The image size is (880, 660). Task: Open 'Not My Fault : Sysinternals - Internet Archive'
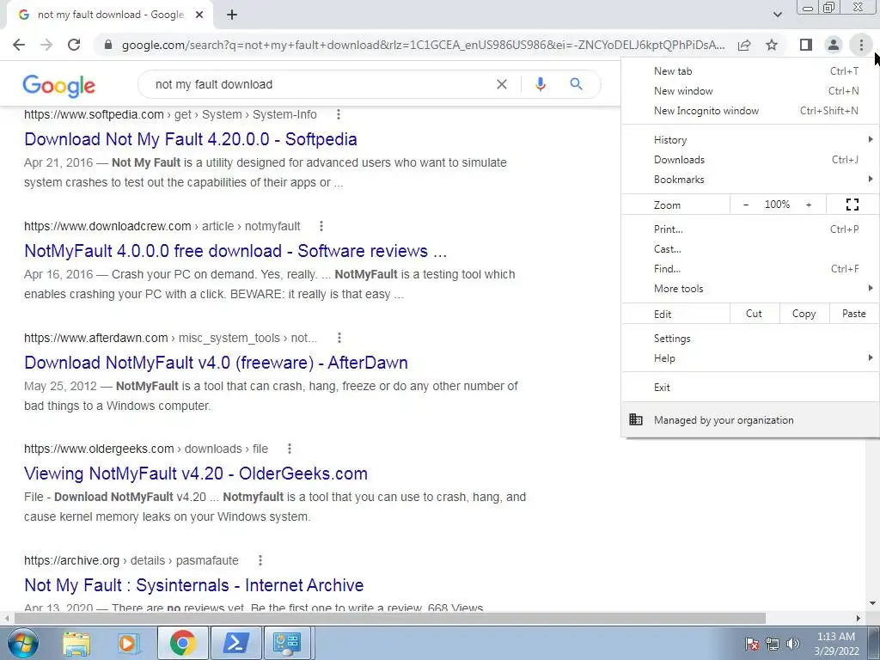coord(193,585)
